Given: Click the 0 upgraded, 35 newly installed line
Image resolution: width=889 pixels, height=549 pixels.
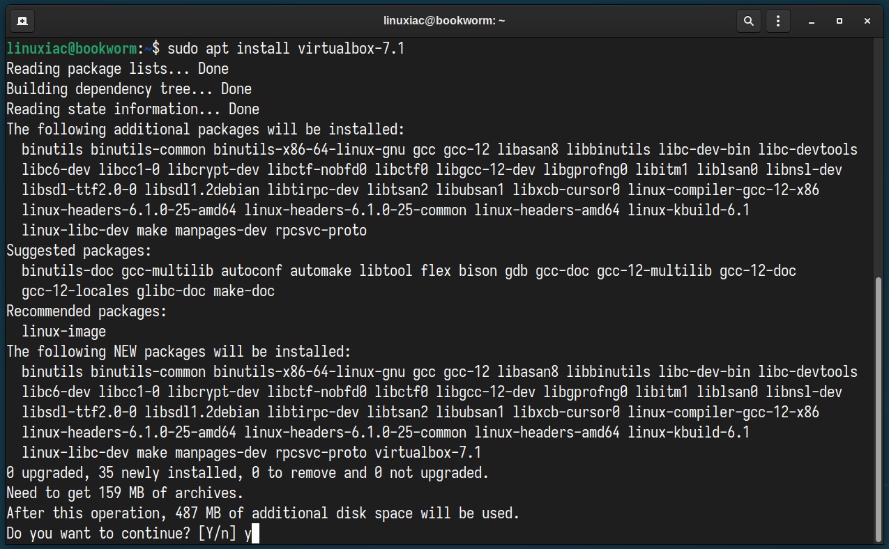Looking at the screenshot, I should click(248, 473).
